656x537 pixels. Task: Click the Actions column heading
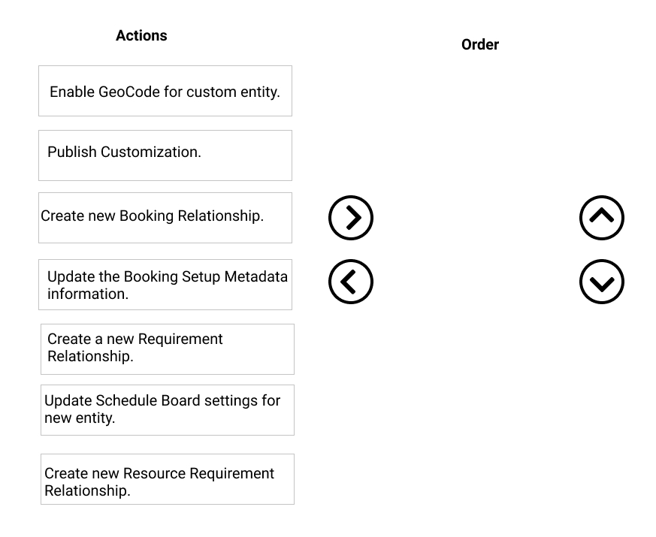(141, 35)
